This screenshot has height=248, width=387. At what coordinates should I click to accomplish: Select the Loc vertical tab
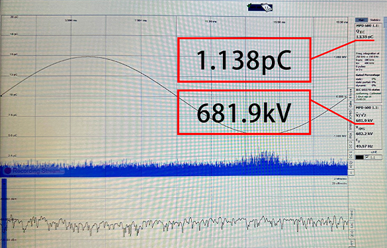pyautogui.click(x=351, y=225)
